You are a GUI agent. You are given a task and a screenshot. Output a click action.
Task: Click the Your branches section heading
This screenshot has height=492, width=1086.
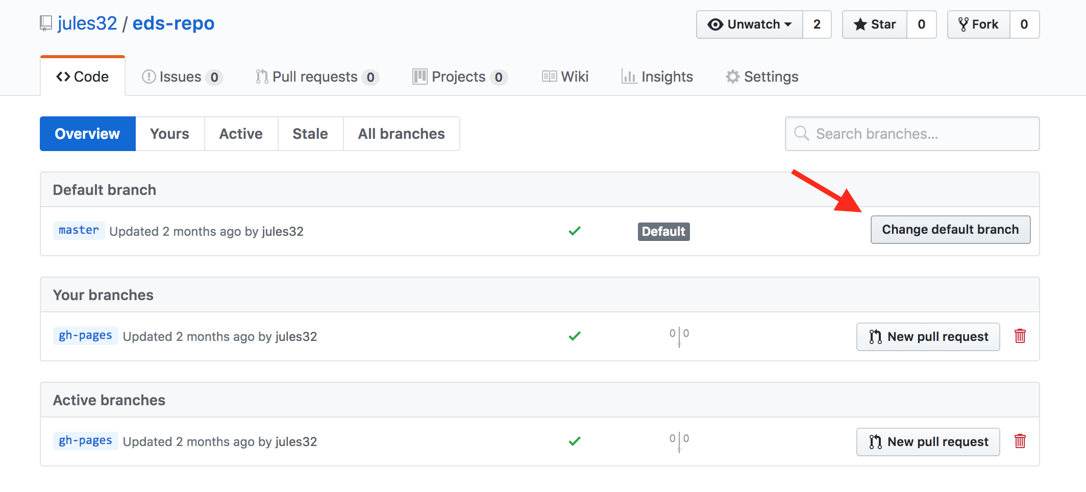pyautogui.click(x=103, y=295)
